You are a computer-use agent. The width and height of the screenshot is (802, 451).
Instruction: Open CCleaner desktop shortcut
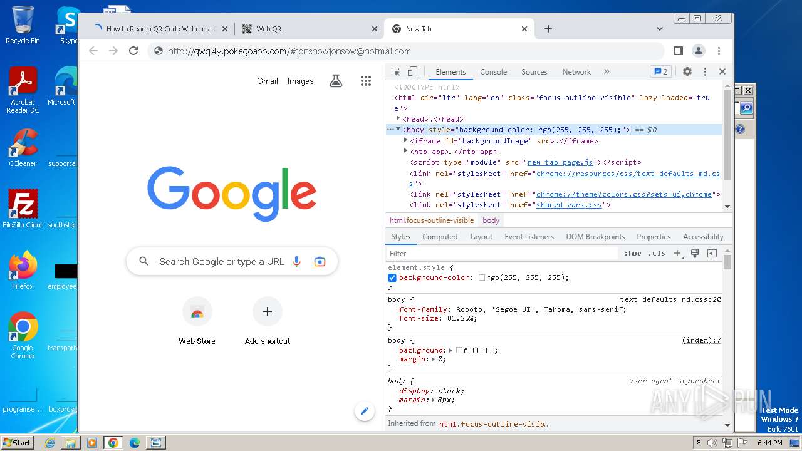pyautogui.click(x=23, y=148)
